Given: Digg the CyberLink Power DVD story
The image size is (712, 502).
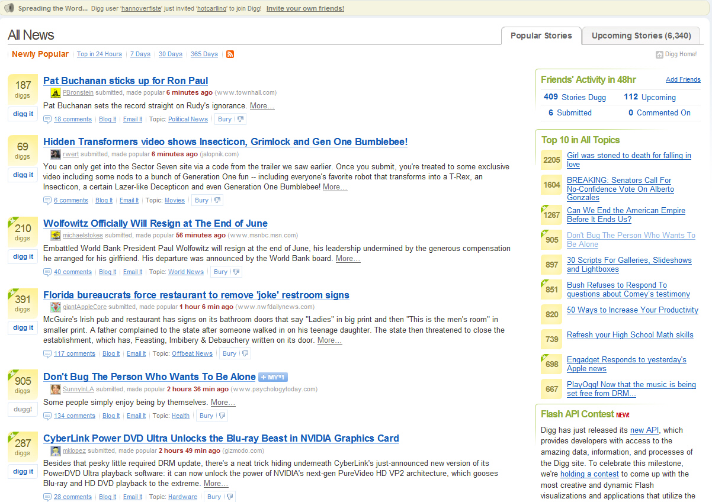Looking at the screenshot, I should coord(23,471).
